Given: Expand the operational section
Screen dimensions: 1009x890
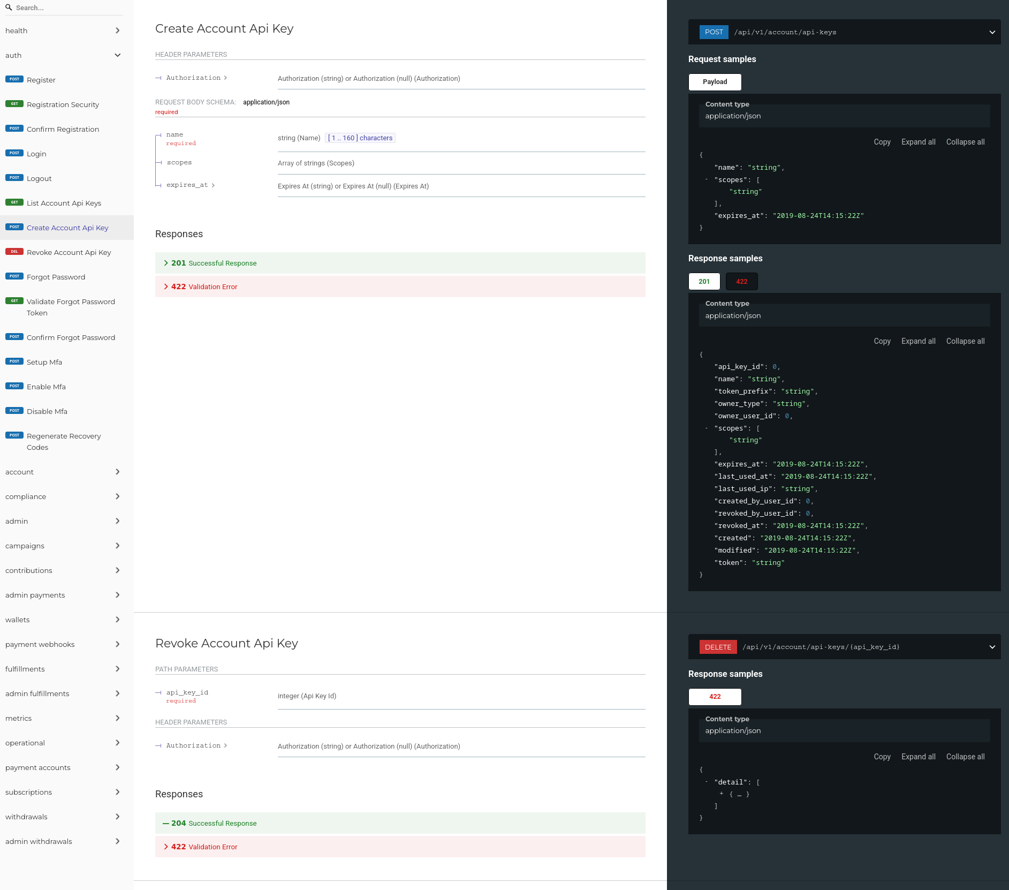Looking at the screenshot, I should (x=67, y=743).
